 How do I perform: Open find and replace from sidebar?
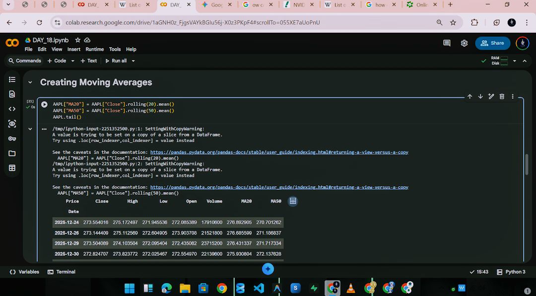(12, 94)
